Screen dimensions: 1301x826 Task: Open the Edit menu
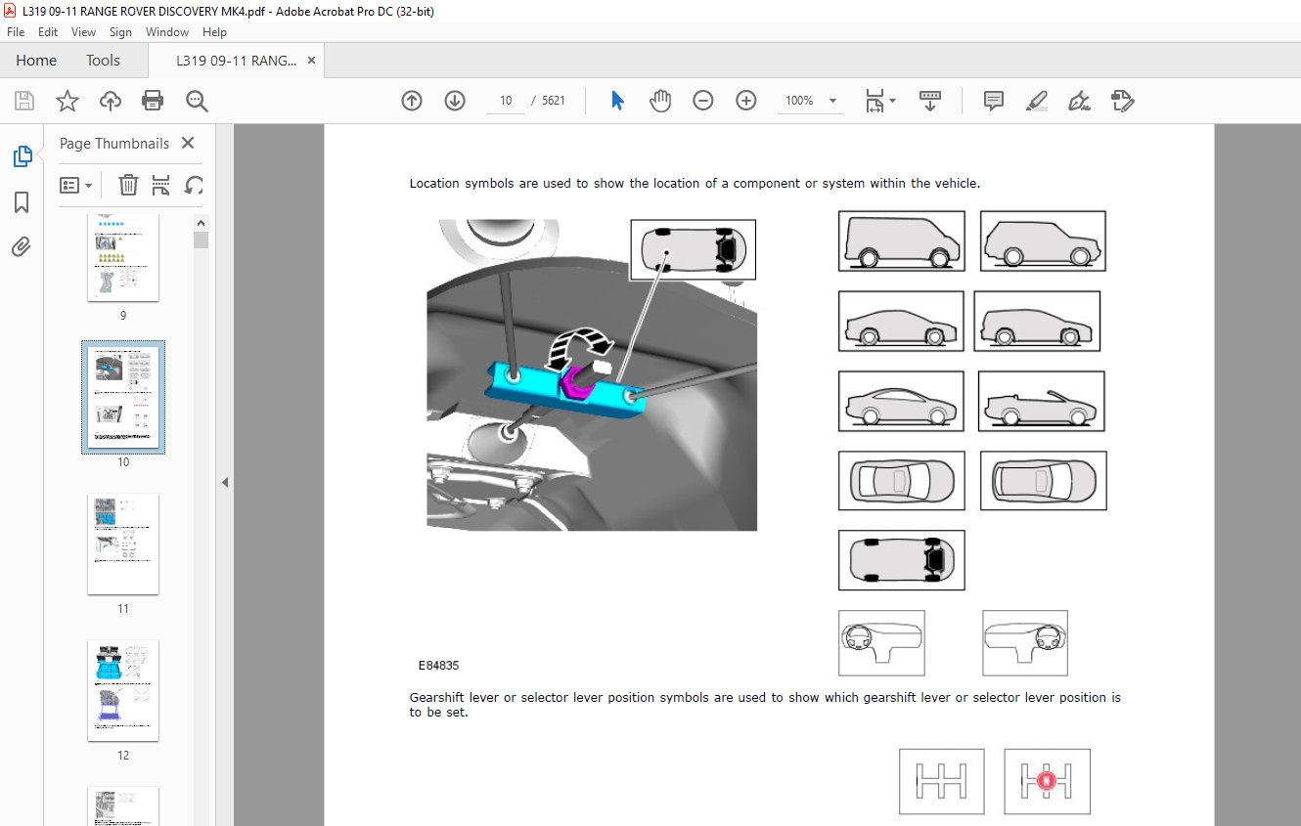click(x=48, y=32)
